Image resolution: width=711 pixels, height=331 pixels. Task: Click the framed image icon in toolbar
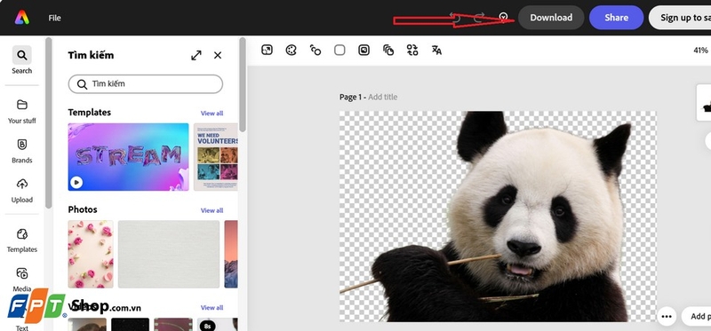(x=363, y=50)
